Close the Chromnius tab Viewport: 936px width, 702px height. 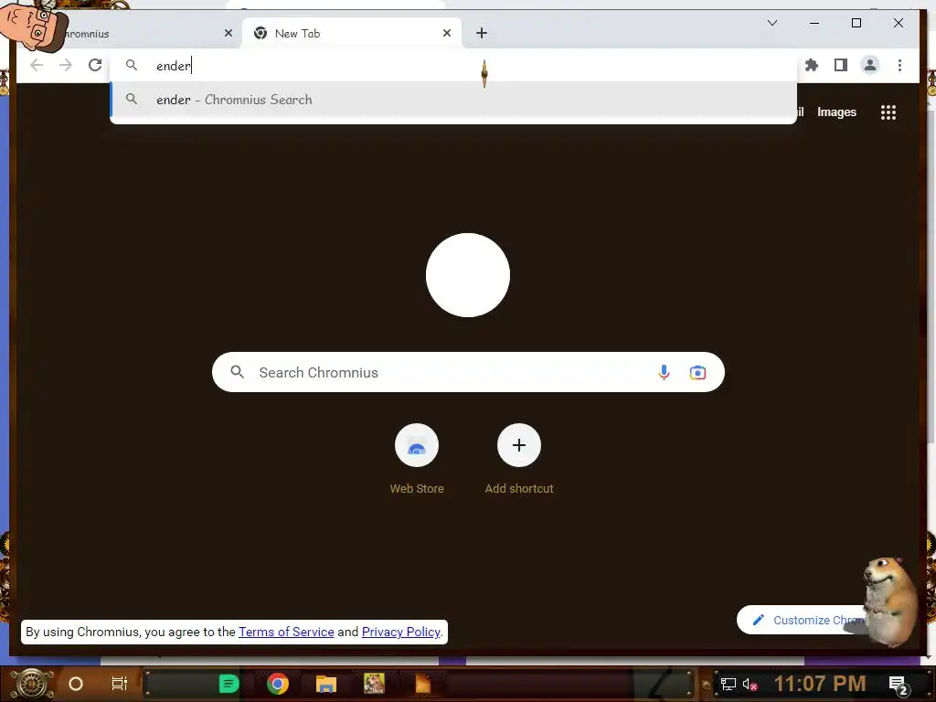coord(228,34)
